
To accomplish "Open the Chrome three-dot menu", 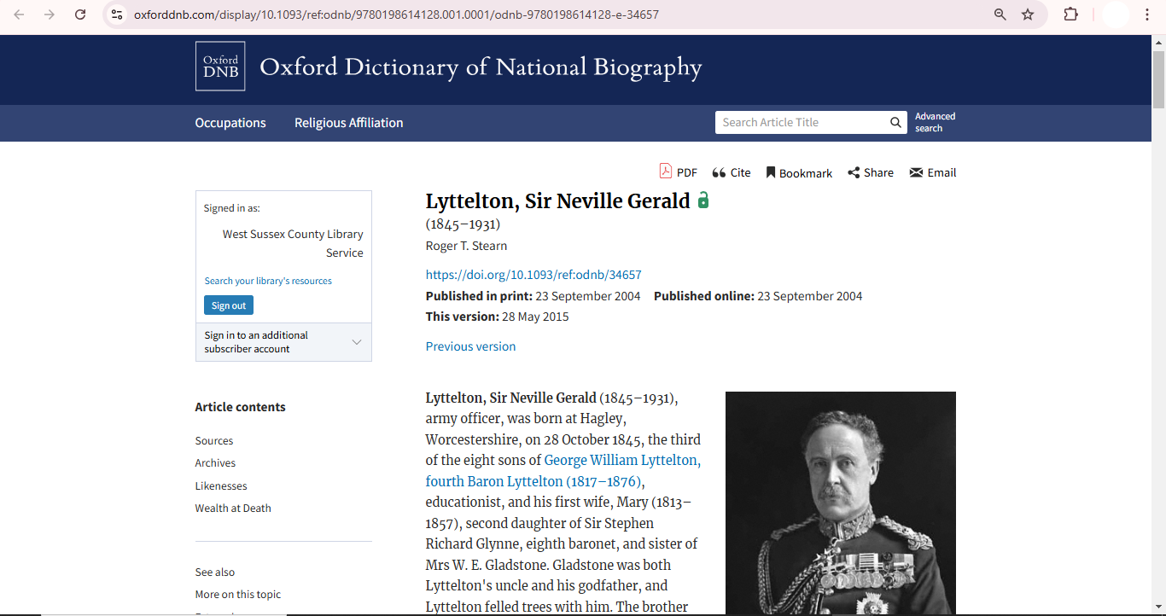I will (x=1147, y=15).
